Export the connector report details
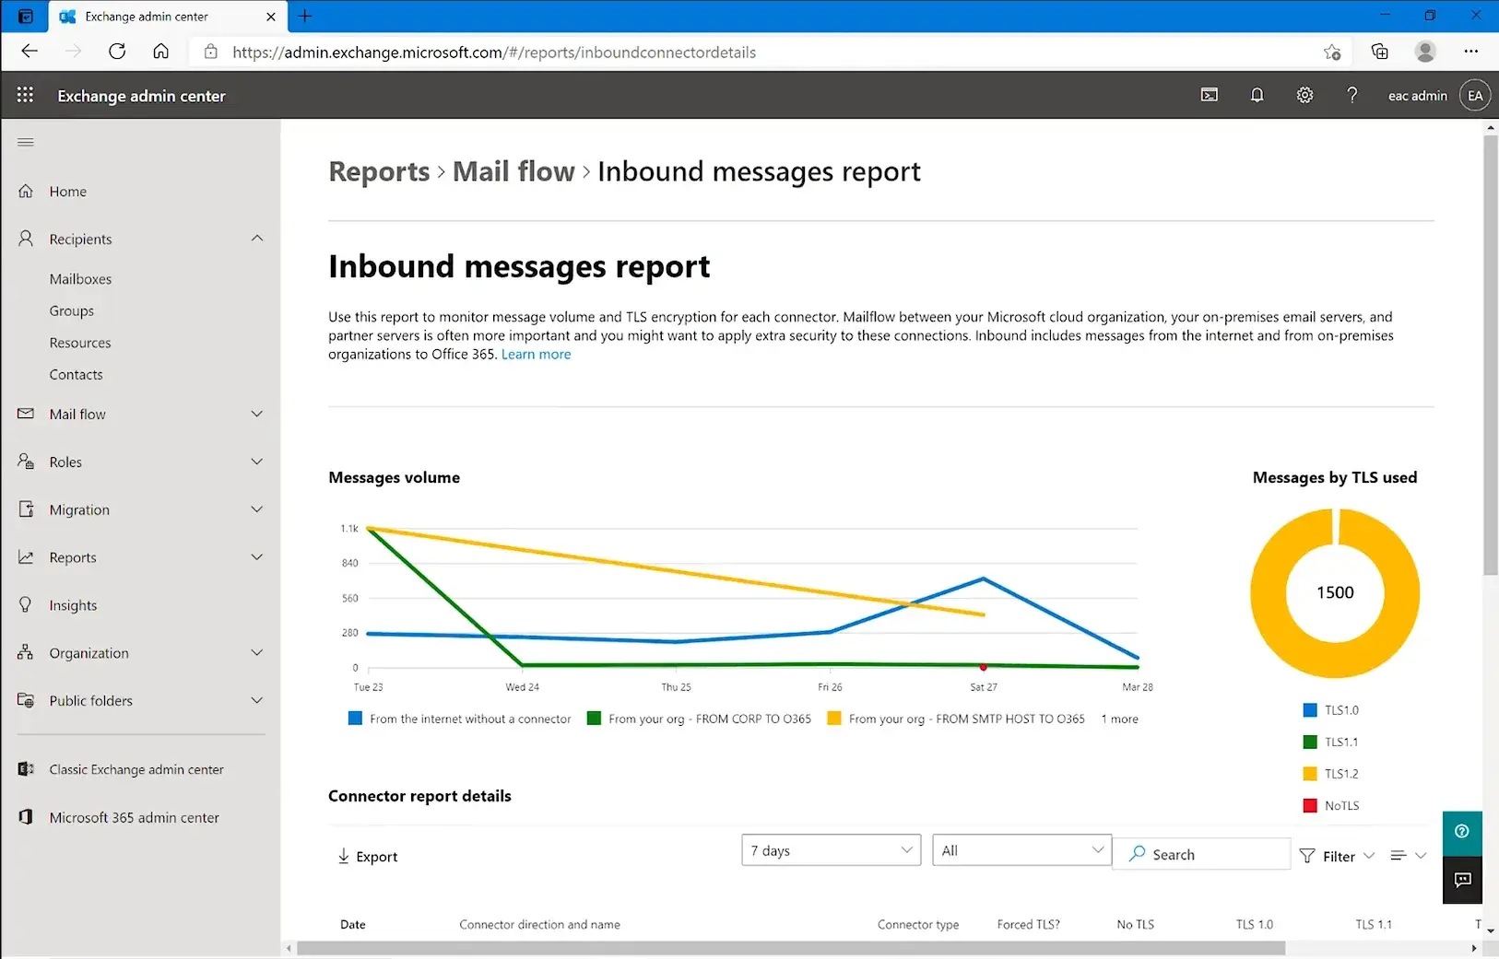Image resolution: width=1499 pixels, height=959 pixels. 367,856
